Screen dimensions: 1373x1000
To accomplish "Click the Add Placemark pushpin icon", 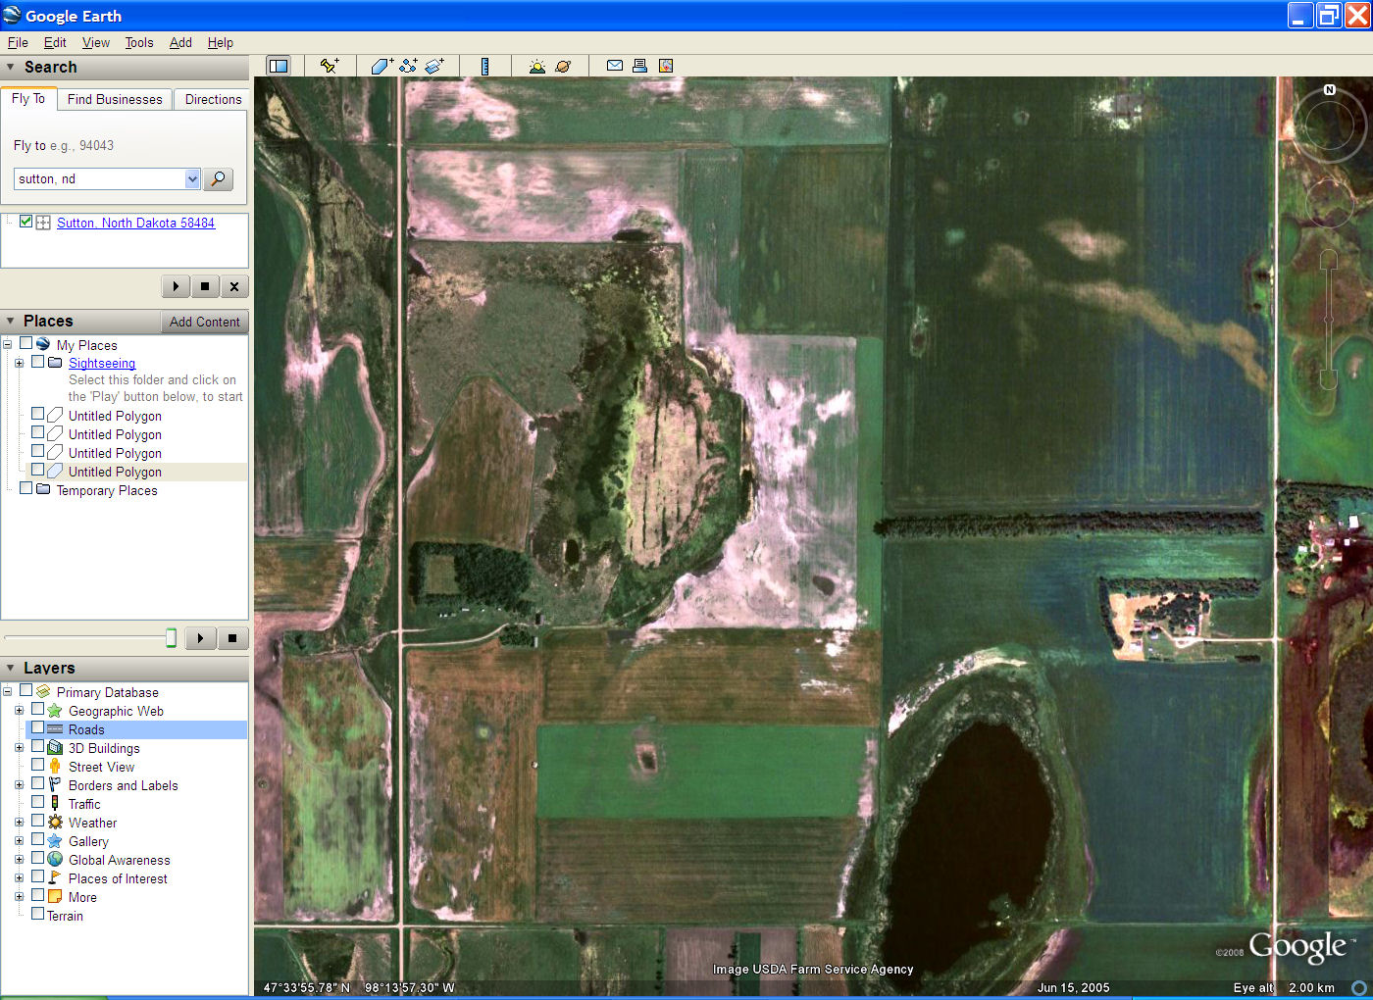I will (x=330, y=66).
